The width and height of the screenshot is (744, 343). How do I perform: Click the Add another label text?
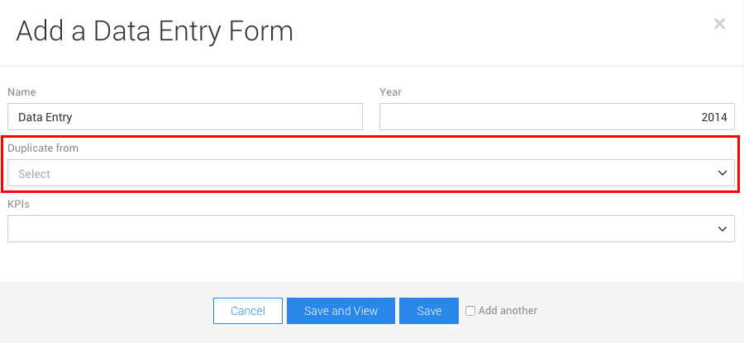click(508, 311)
